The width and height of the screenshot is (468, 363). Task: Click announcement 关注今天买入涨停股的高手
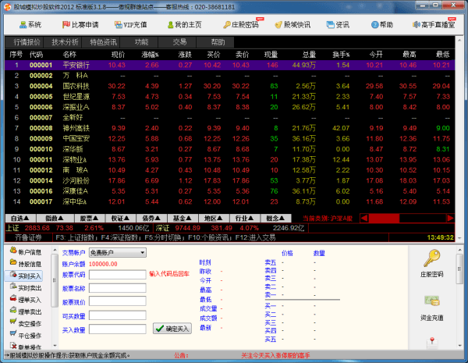coord(275,355)
